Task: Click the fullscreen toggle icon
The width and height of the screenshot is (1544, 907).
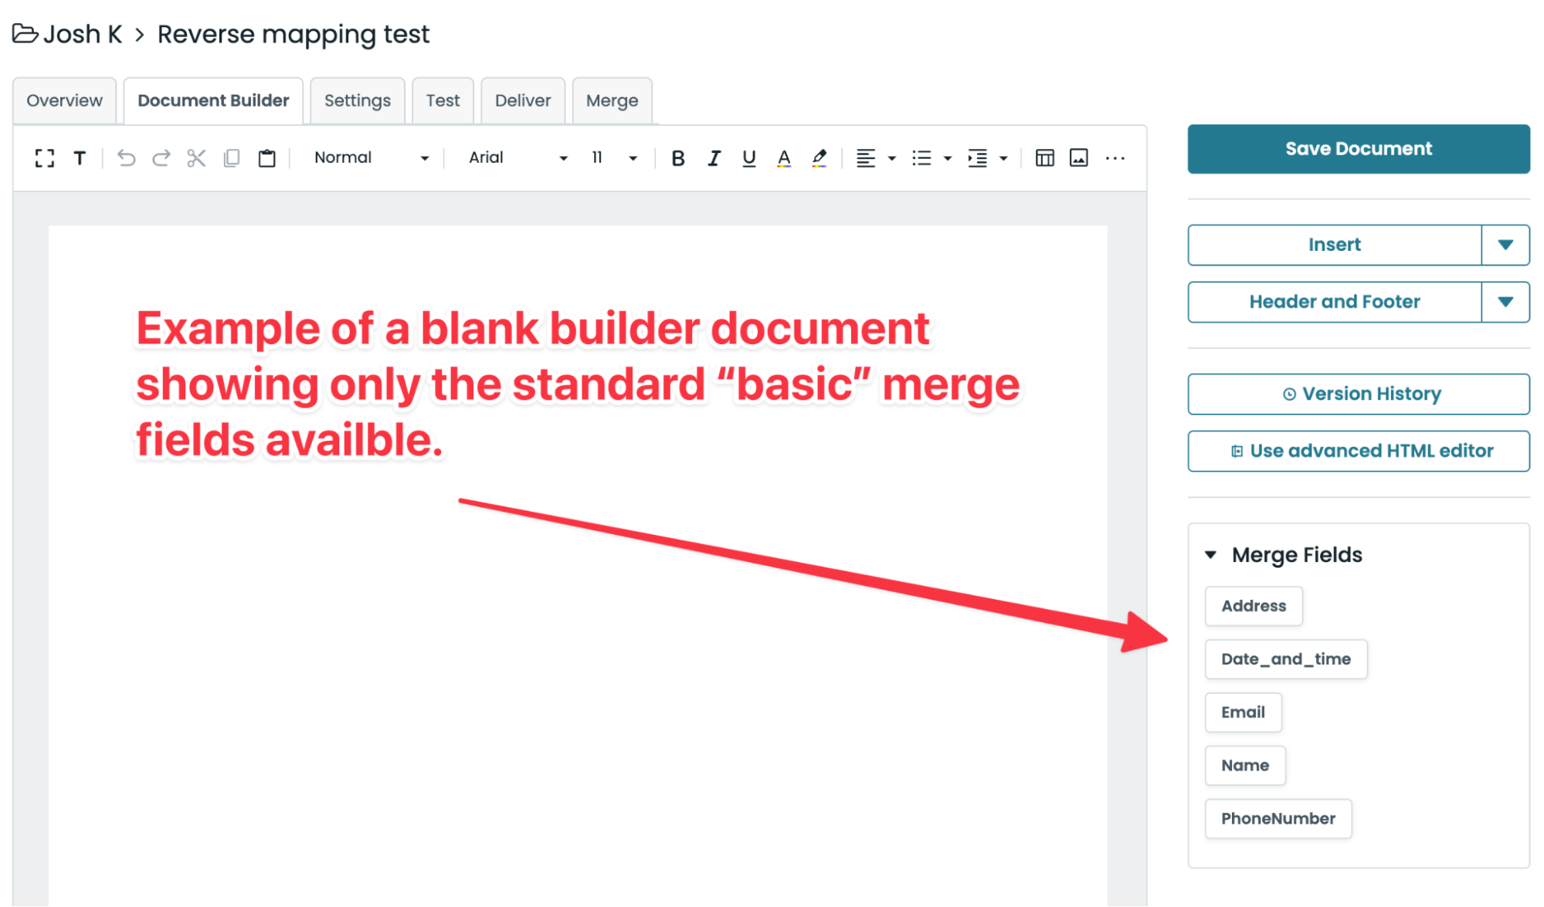Action: 45,158
